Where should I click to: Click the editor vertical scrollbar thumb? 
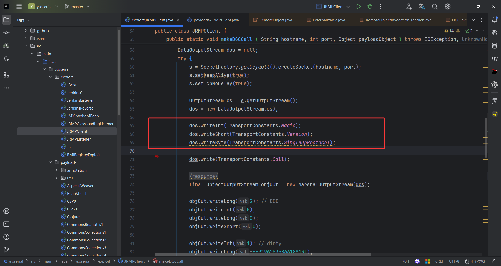[486, 138]
